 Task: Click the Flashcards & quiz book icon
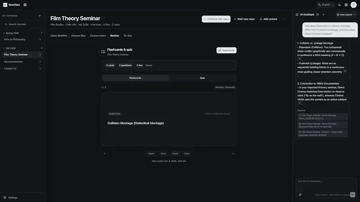pos(103,52)
